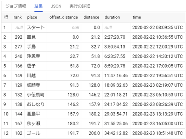This screenshot has width=186, height=139.
Task: Open the 実行の詳細 tab
Action: (80, 6)
